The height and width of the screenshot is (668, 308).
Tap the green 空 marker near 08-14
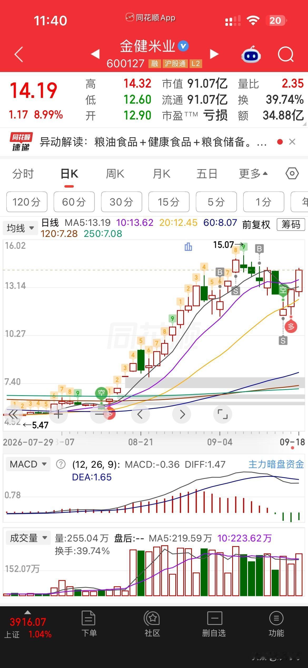click(101, 393)
